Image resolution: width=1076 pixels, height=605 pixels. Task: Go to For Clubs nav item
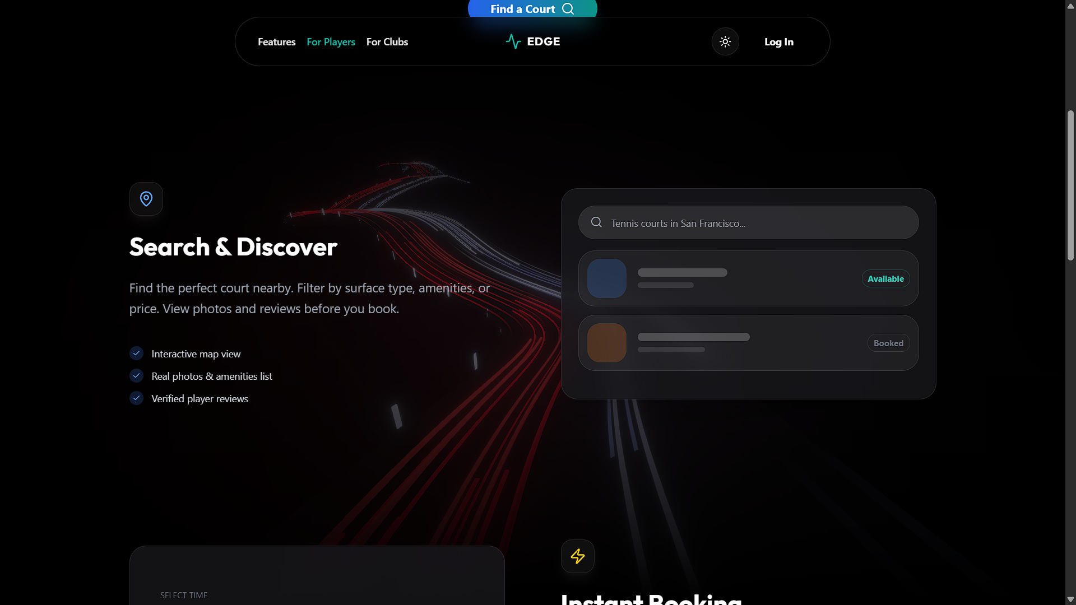[x=387, y=42]
